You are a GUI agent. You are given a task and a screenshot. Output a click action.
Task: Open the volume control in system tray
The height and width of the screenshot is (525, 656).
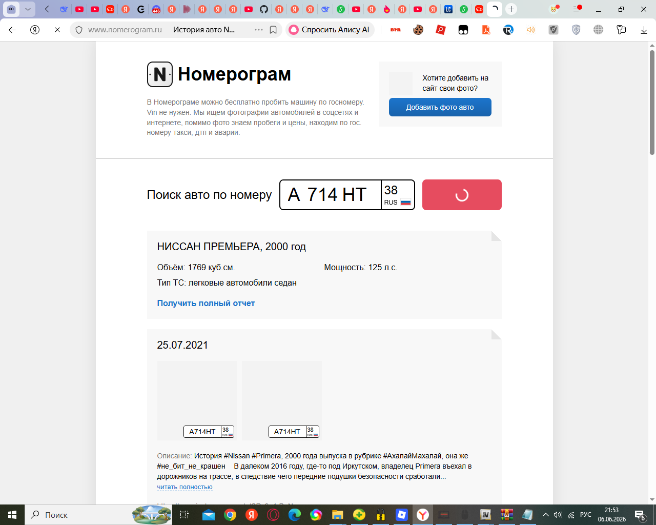click(x=558, y=515)
